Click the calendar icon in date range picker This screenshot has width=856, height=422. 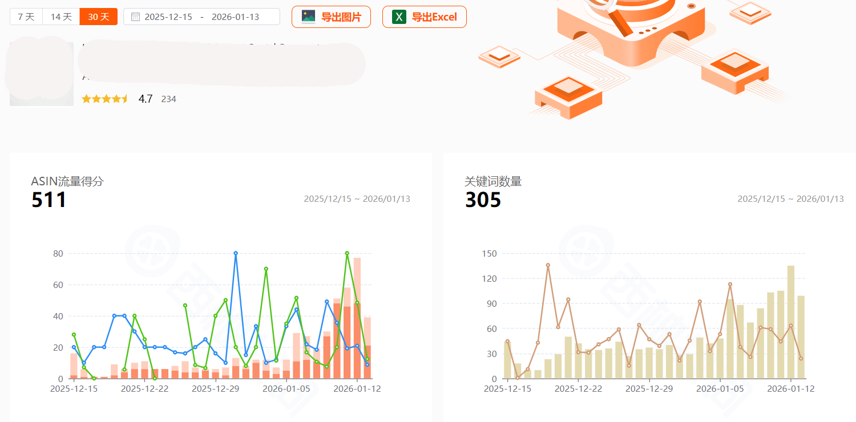click(x=135, y=17)
